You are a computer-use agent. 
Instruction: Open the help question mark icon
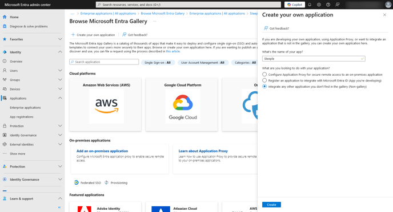(x=328, y=5)
